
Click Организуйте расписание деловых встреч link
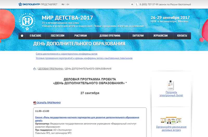click(x=171, y=128)
